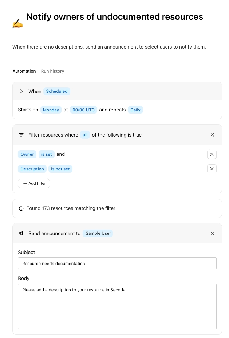Screen dimensions: 229x338
Task: Select the Automation tab
Action: [x=24, y=71]
